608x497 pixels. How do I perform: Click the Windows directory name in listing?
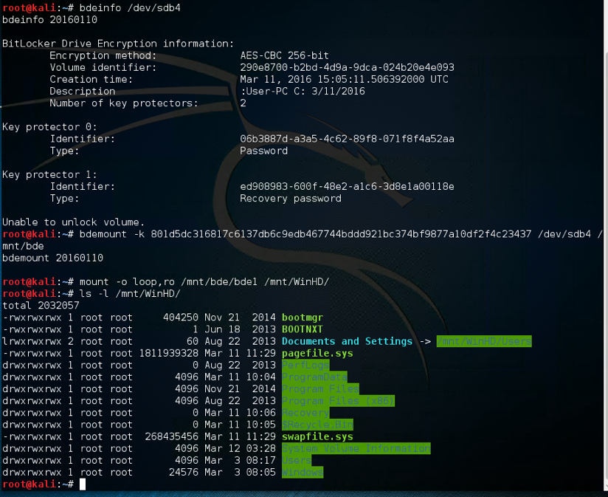[x=303, y=472]
